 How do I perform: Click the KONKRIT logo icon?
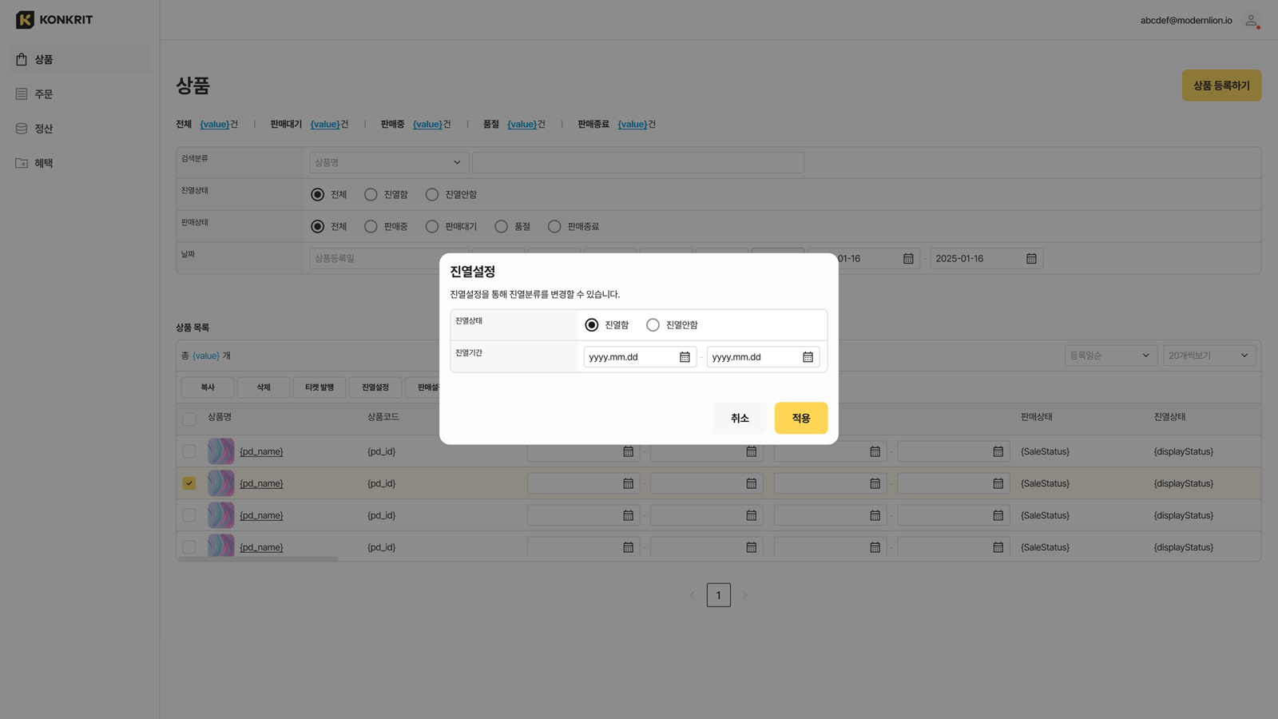pos(25,20)
